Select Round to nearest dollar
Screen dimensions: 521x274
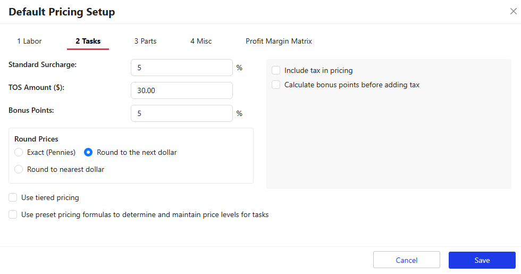[x=19, y=169]
